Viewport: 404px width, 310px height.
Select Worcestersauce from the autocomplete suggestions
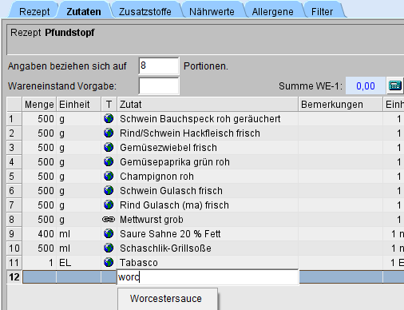point(168,299)
